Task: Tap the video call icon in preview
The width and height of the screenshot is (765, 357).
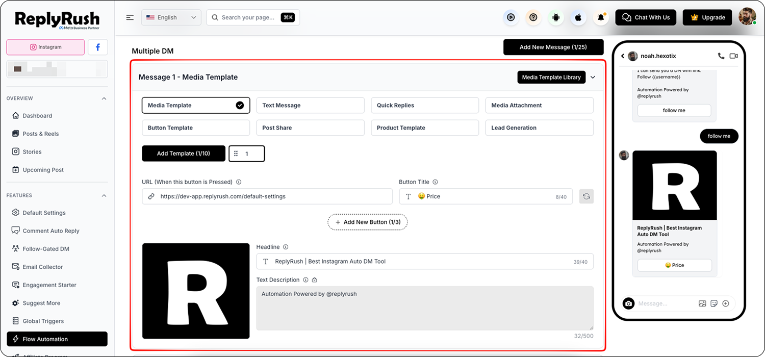Action: (x=734, y=56)
